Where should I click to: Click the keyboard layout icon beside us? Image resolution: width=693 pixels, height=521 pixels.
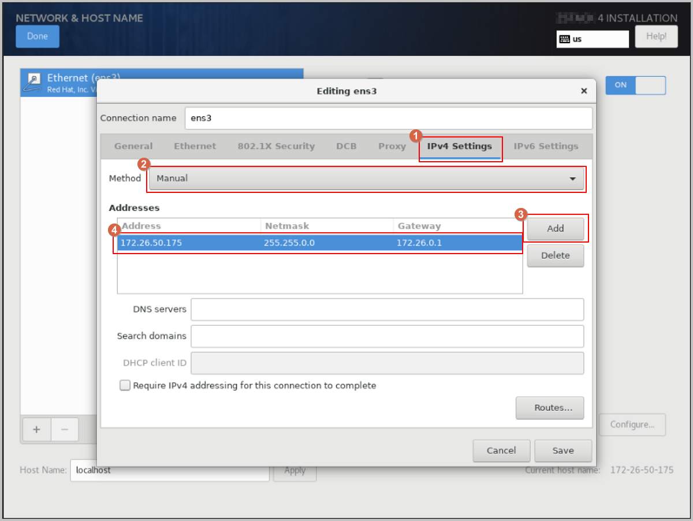point(564,39)
